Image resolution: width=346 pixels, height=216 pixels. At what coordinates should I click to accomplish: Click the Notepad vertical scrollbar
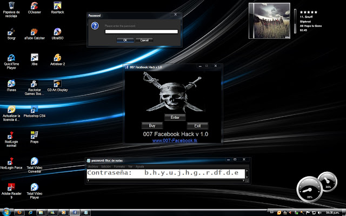tap(247, 174)
